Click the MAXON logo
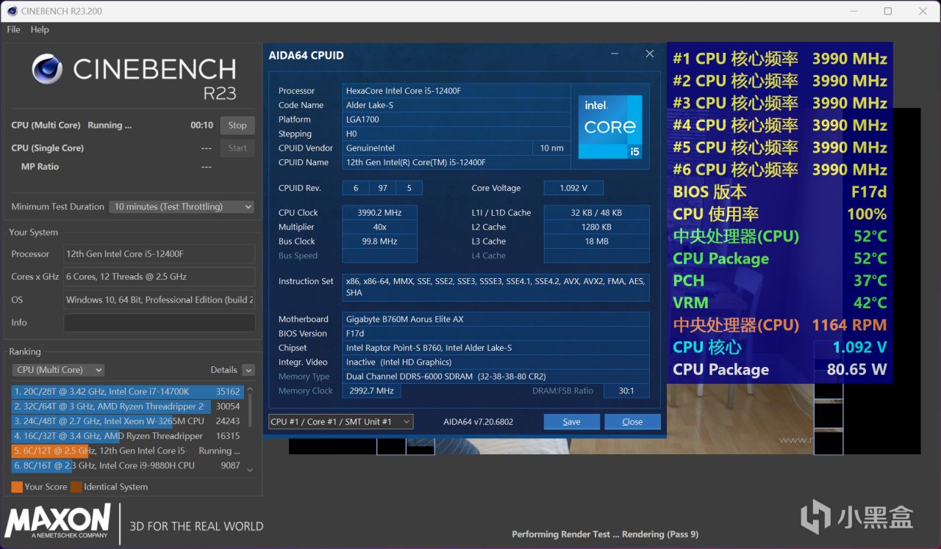Viewport: 941px width, 549px height. pos(58,523)
